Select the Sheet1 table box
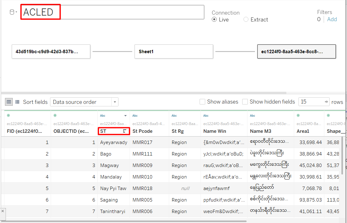The height and width of the screenshot is (223, 347). click(173, 52)
